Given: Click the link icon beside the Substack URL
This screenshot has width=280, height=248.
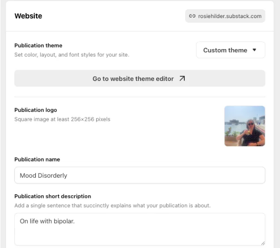Looking at the screenshot, I should 192,16.
